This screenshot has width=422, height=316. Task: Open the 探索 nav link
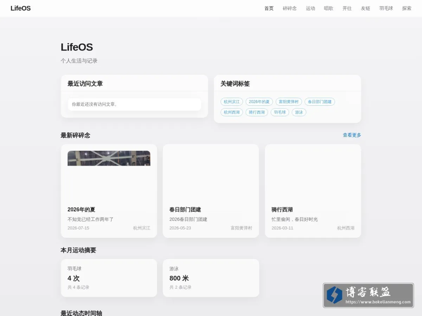tap(407, 8)
